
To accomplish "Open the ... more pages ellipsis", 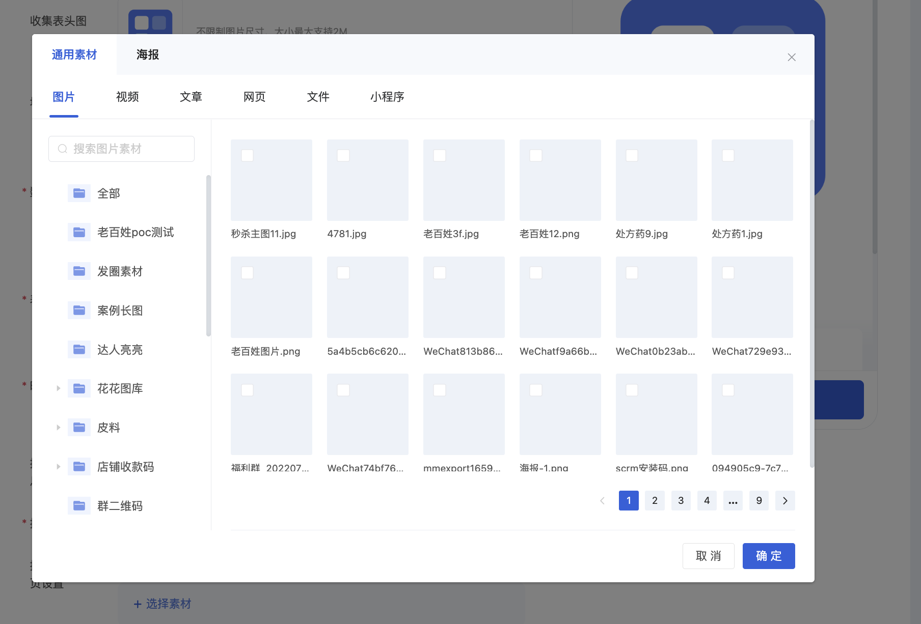I will tap(733, 501).
